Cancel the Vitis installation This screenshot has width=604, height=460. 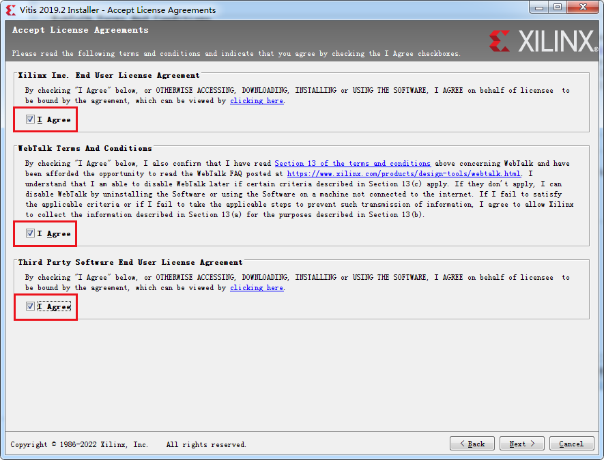(572, 444)
